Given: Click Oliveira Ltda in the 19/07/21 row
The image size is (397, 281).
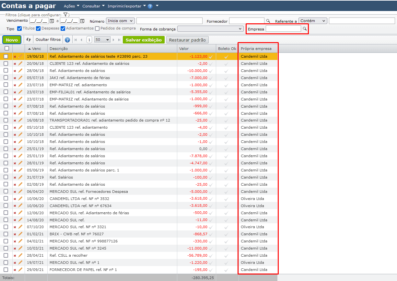Looking at the screenshot, I should 252,263.
